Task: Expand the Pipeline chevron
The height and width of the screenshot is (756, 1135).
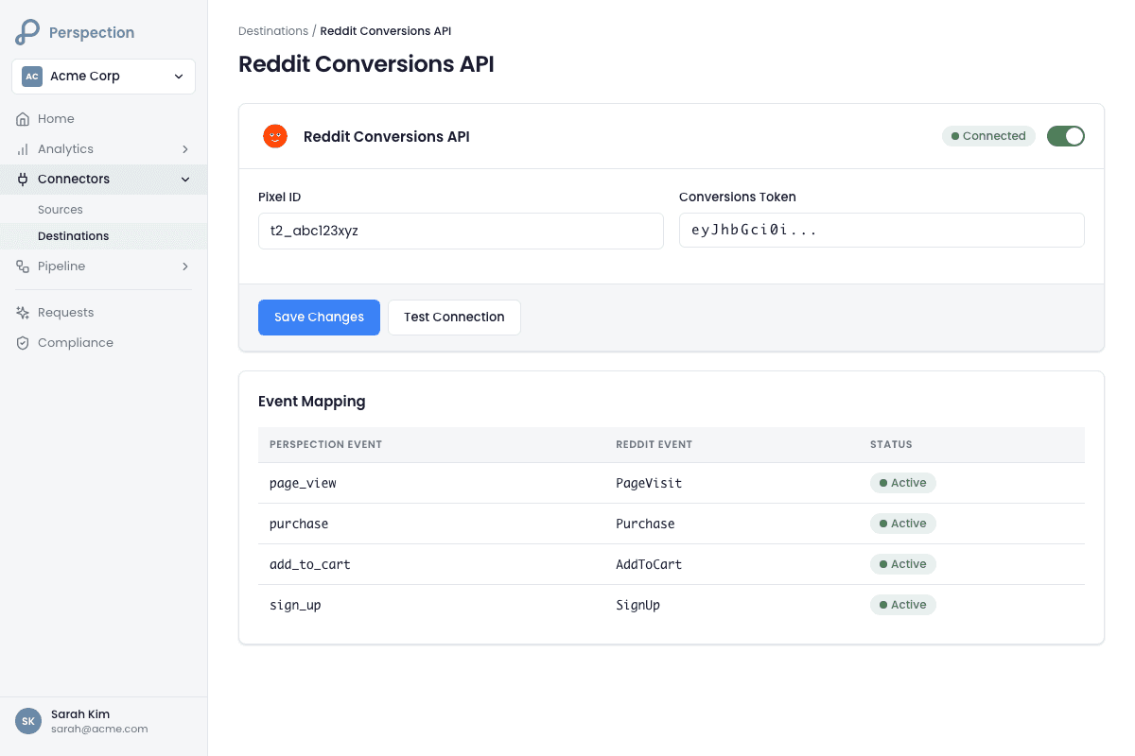Action: click(185, 266)
